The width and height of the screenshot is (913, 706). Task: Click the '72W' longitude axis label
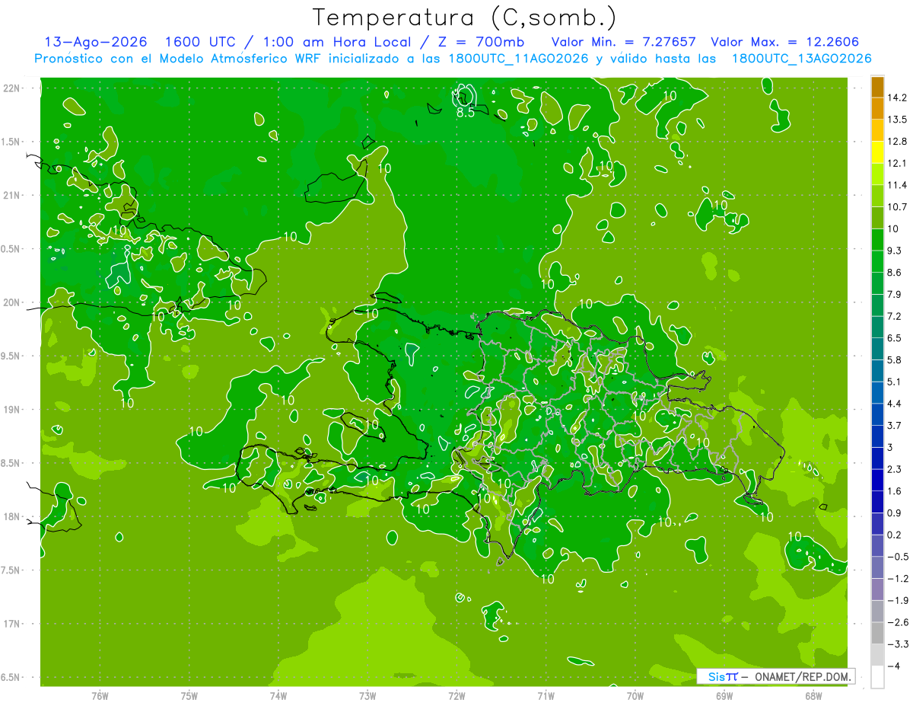click(x=456, y=695)
